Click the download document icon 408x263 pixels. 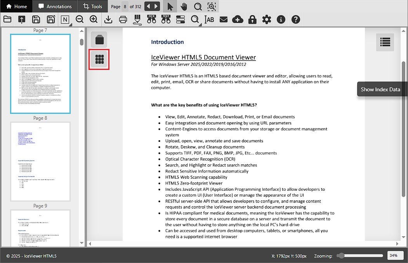click(x=109, y=19)
